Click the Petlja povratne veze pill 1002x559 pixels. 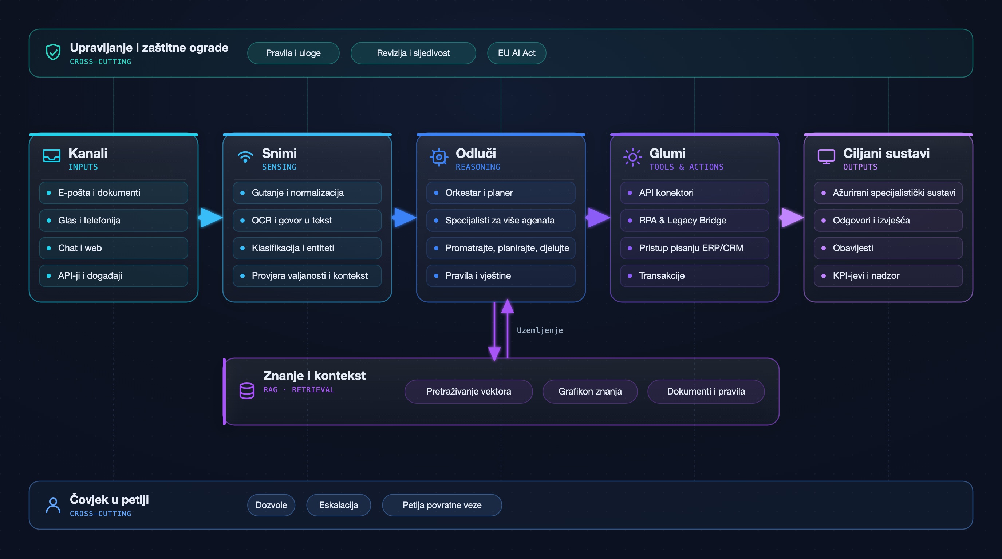pyautogui.click(x=442, y=504)
